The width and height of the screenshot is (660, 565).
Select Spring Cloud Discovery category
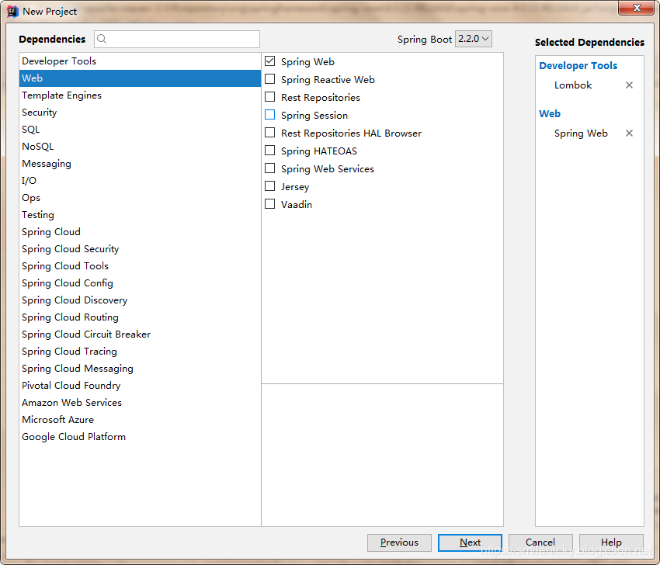click(140, 300)
